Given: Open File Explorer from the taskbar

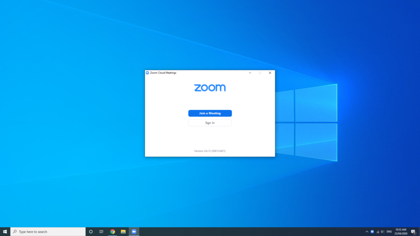Looking at the screenshot, I should tap(123, 232).
